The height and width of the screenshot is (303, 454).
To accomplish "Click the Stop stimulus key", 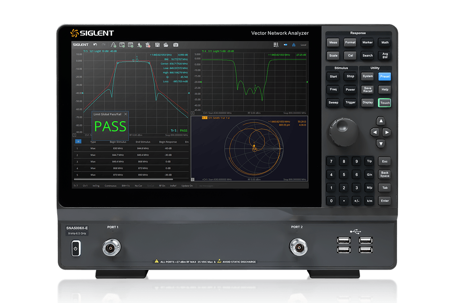I will [350, 76].
